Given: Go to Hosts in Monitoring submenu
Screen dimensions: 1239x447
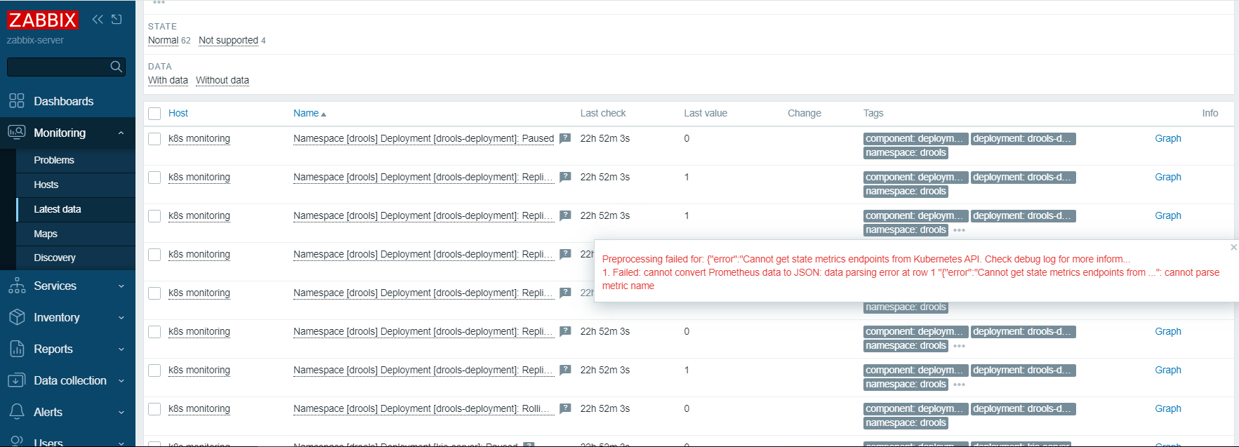Looking at the screenshot, I should pyautogui.click(x=46, y=185).
